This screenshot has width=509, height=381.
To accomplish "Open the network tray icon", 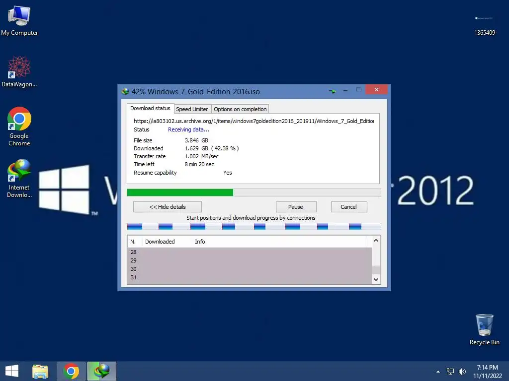I will [x=450, y=372].
